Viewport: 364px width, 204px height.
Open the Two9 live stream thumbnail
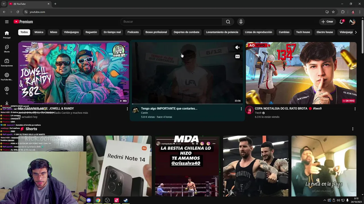pos(301,73)
